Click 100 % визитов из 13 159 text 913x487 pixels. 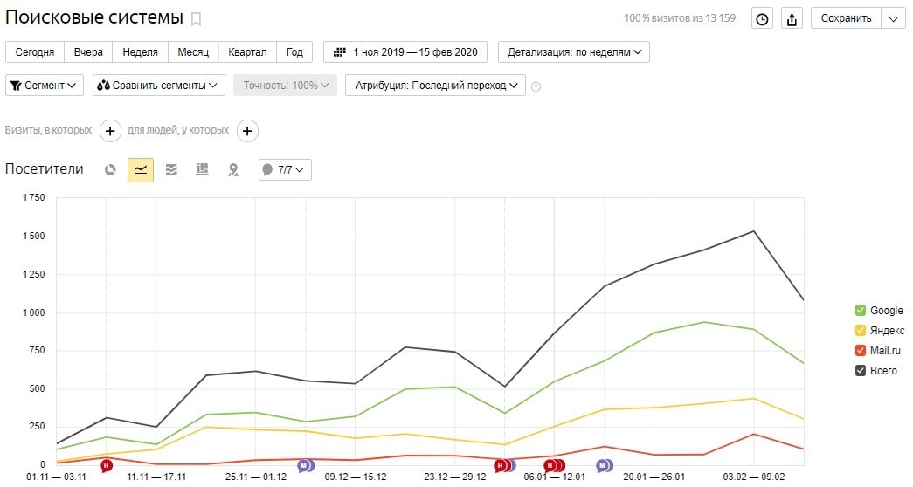[680, 18]
